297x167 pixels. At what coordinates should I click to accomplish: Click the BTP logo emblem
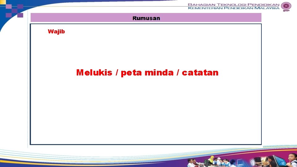click(286, 6)
